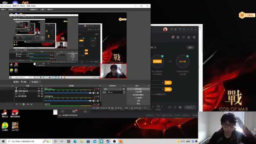The width and height of the screenshot is (256, 144).
Task: Copy second stream key with orange button
Action: [x=168, y=89]
